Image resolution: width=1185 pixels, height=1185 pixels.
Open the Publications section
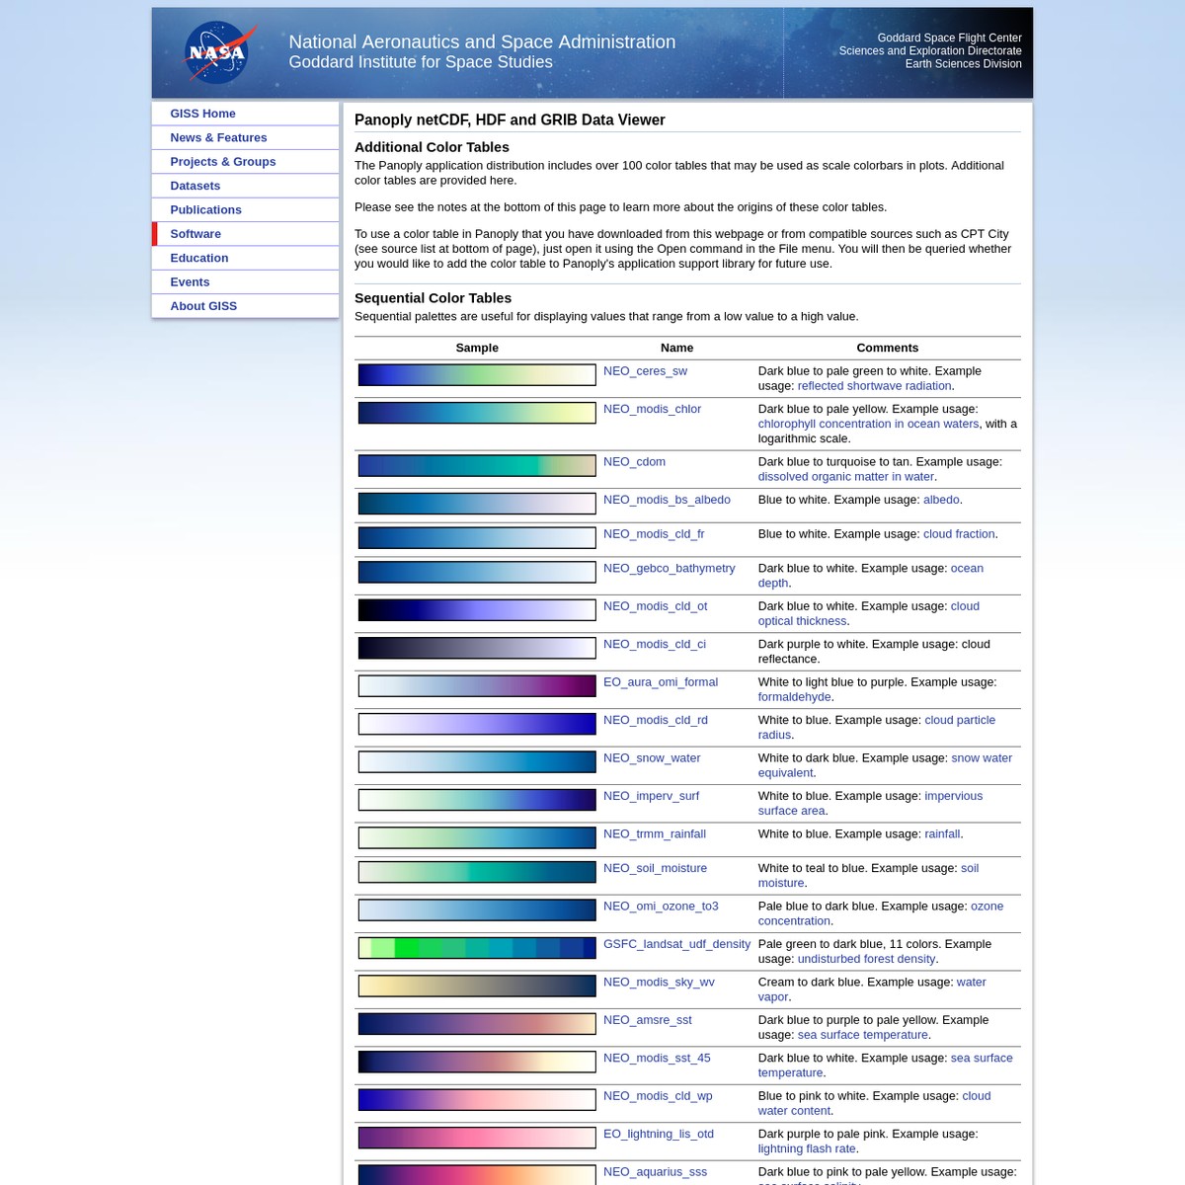[x=205, y=209]
